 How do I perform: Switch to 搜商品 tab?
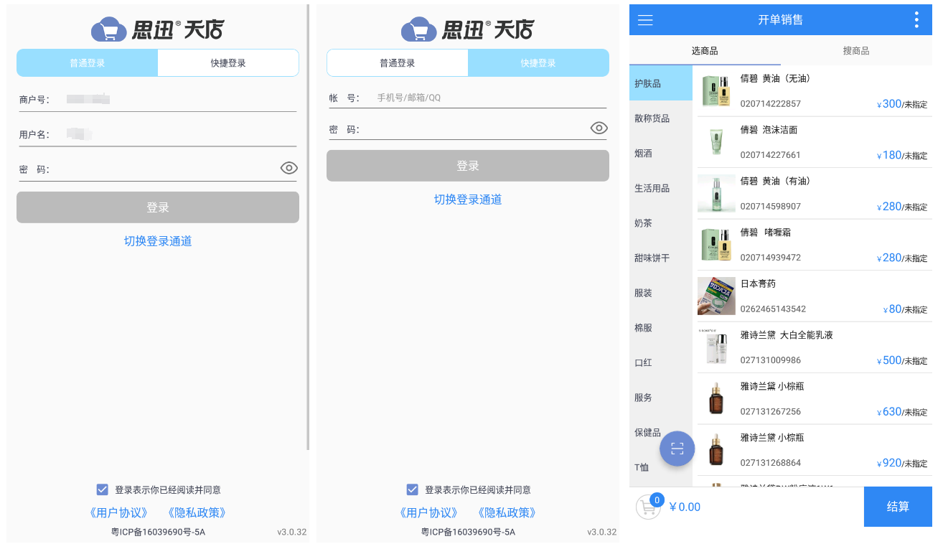[x=855, y=51]
